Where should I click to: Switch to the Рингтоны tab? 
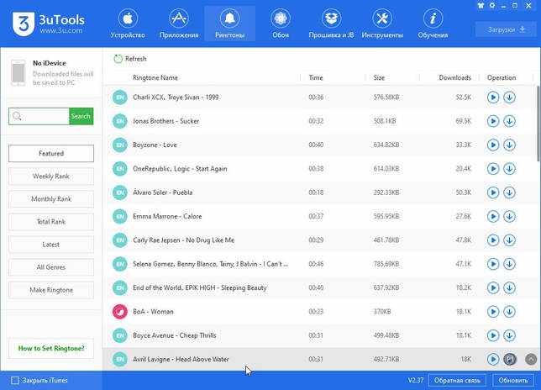click(230, 24)
